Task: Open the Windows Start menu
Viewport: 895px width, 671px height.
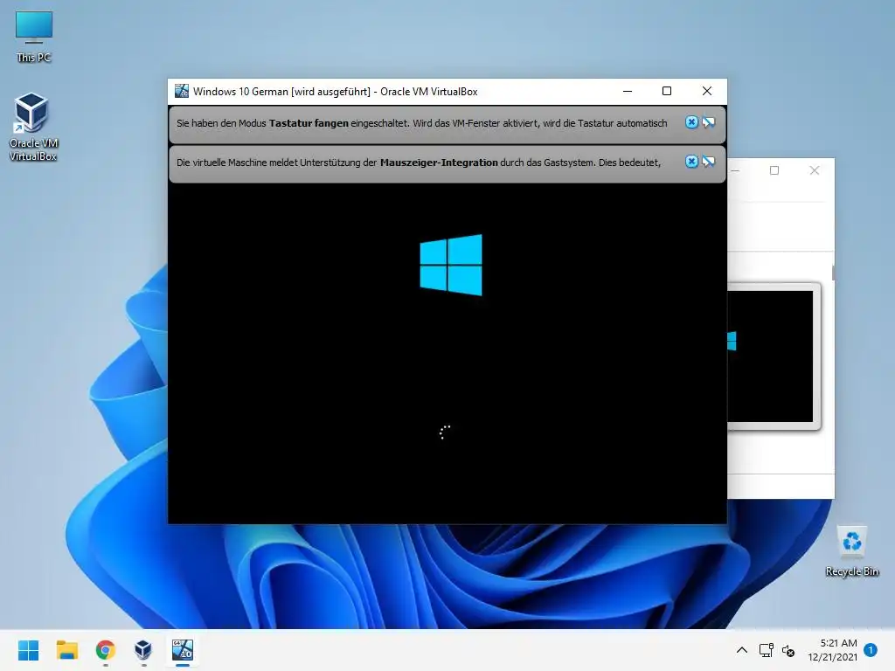Action: 29,650
